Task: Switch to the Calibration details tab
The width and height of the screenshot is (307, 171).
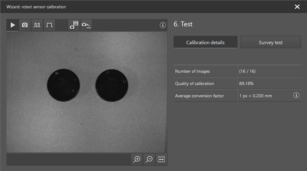Action: point(205,42)
